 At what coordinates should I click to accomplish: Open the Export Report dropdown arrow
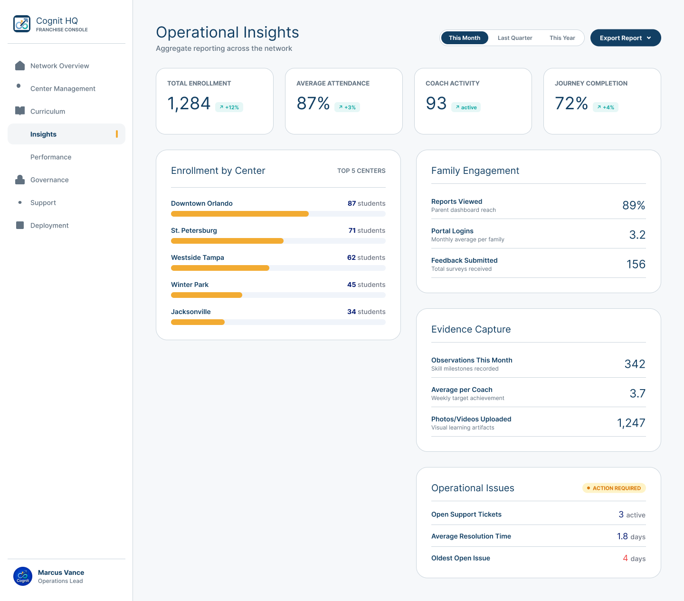point(649,38)
